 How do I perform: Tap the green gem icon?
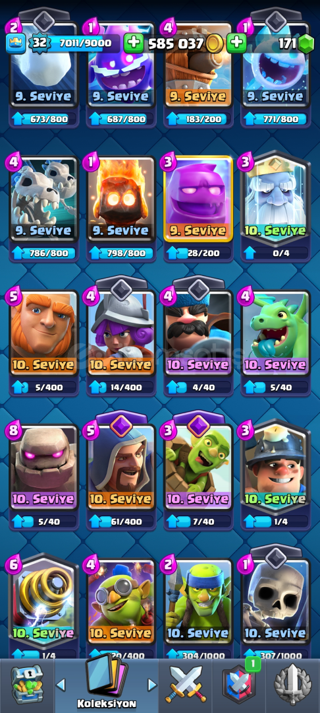pyautogui.click(x=306, y=44)
